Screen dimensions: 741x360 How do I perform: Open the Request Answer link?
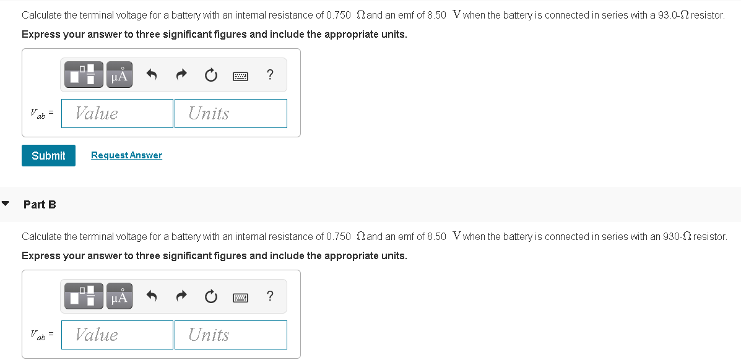126,155
